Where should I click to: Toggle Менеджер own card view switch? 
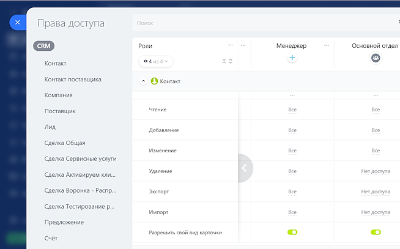pyautogui.click(x=292, y=232)
